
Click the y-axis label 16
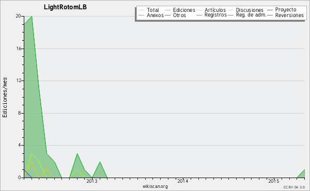(x=18, y=49)
